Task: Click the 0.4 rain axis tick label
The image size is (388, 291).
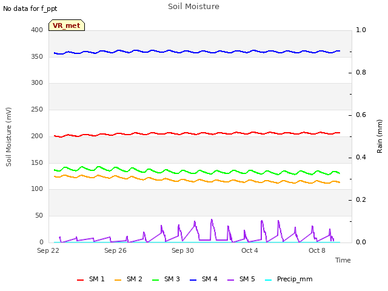Action: click(x=361, y=158)
